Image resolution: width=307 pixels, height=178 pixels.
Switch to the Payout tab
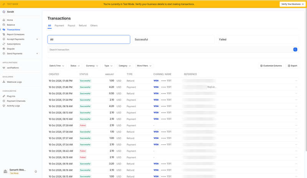[71, 25]
